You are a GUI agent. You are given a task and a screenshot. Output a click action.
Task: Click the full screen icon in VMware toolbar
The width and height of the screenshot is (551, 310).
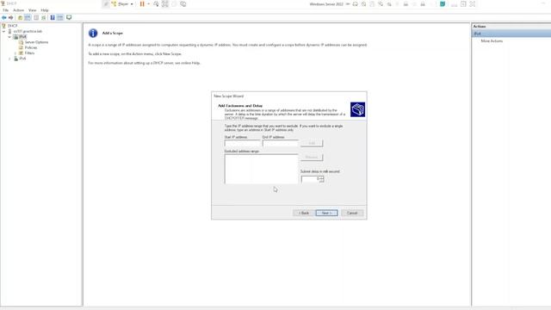164,3
